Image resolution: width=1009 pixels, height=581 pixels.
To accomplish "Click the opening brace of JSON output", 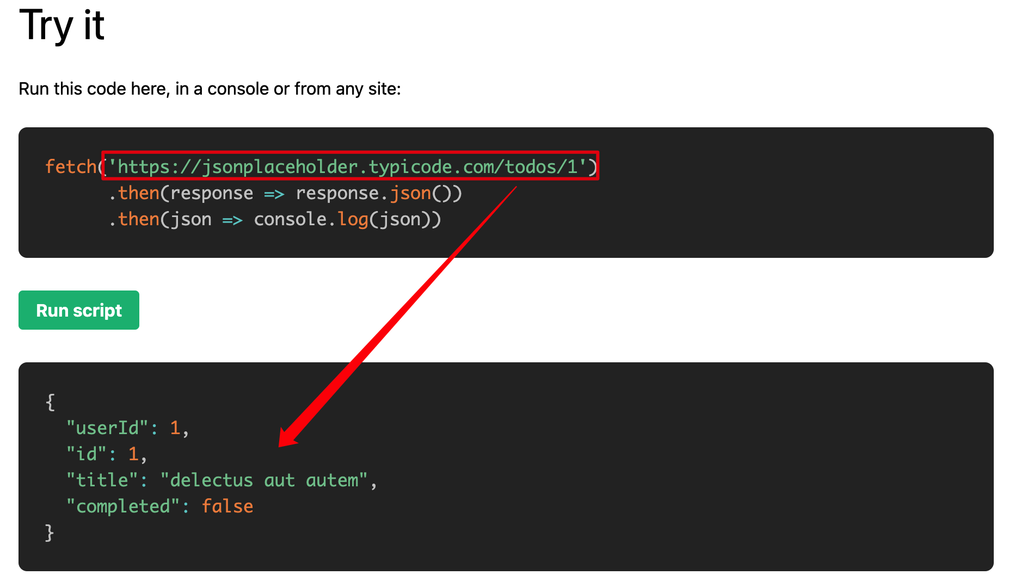I will click(x=50, y=402).
